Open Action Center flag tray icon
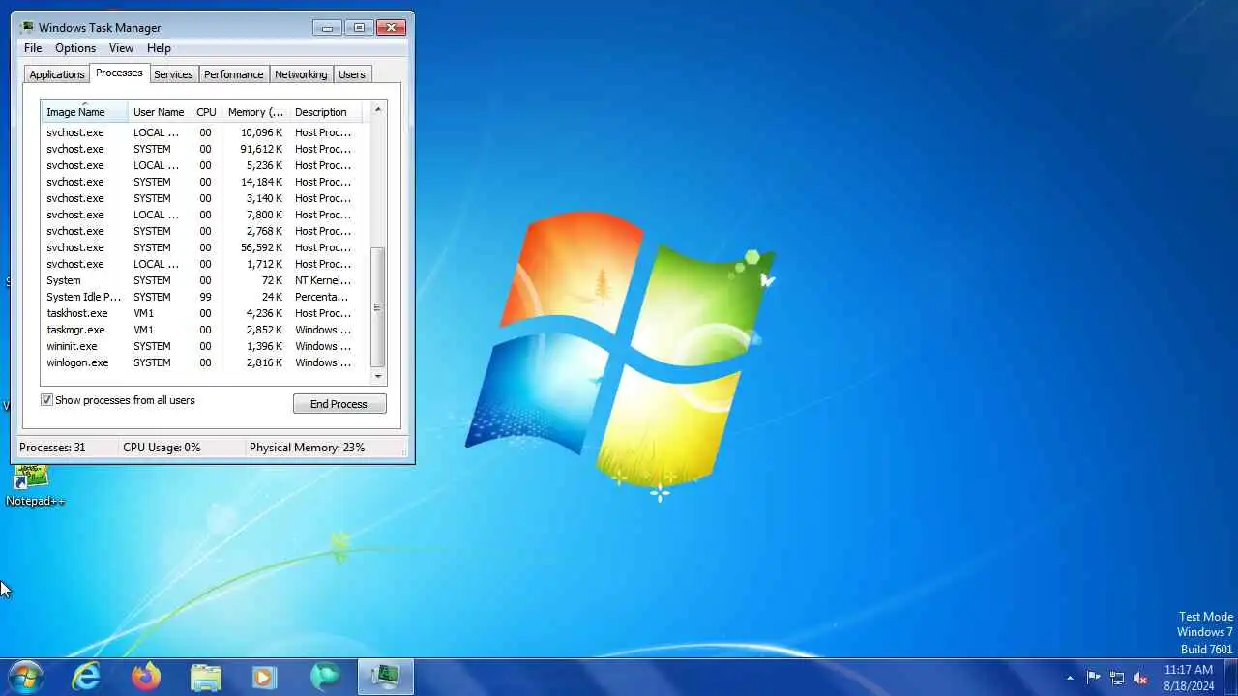The width and height of the screenshot is (1238, 696). pos(1094,678)
